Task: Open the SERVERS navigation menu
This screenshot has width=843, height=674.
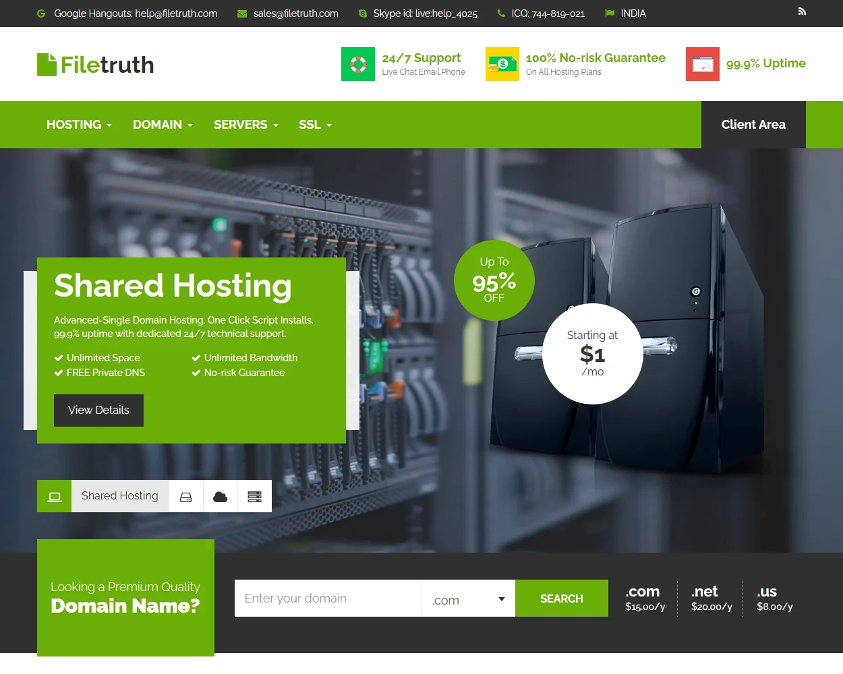Action: point(245,125)
